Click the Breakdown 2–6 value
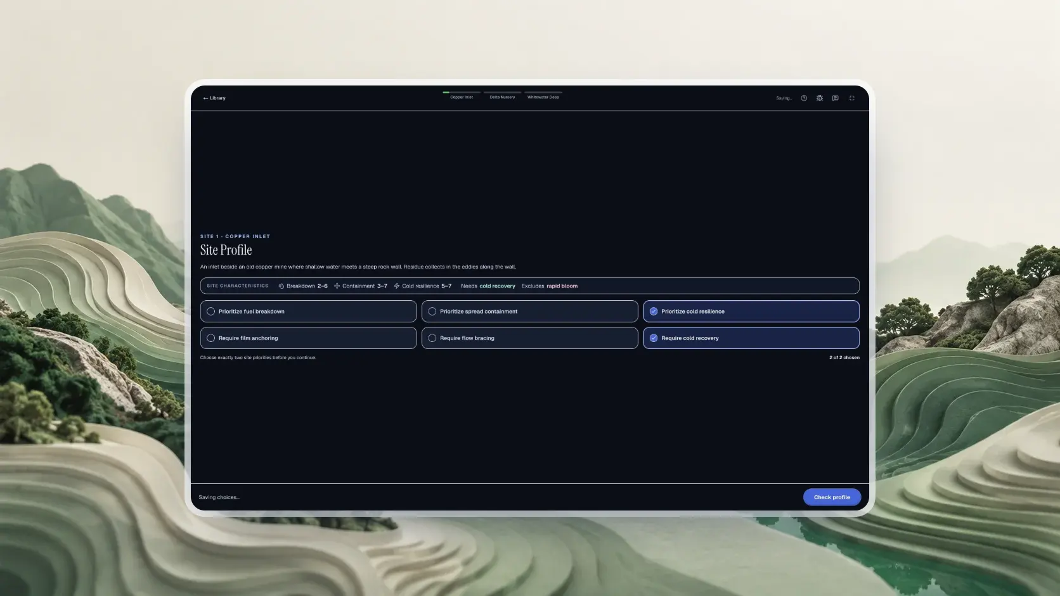1060x596 pixels. click(322, 286)
